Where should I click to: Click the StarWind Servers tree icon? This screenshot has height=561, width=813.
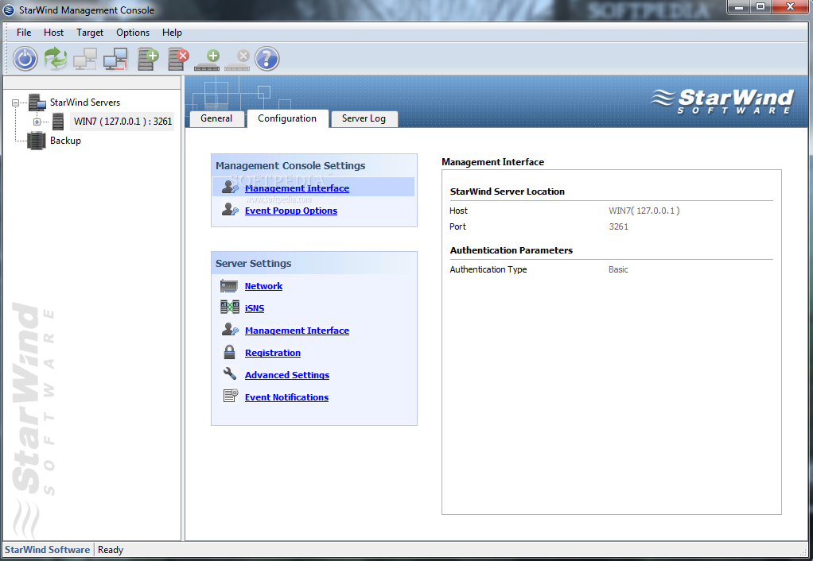pyautogui.click(x=37, y=103)
